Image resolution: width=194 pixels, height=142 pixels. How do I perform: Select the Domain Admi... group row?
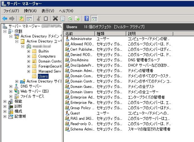[118, 71]
